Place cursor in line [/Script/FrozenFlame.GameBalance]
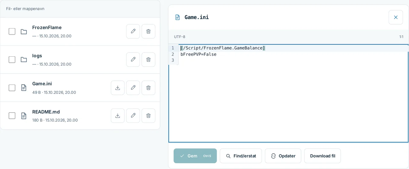This screenshot has width=409, height=169. click(x=223, y=48)
